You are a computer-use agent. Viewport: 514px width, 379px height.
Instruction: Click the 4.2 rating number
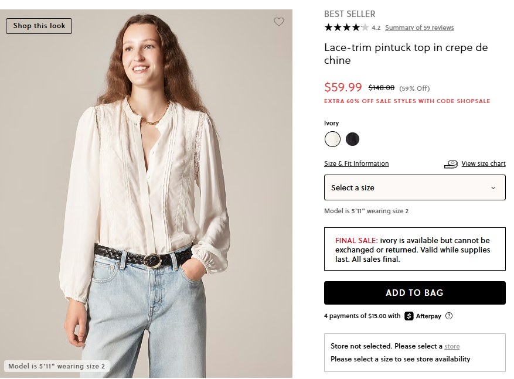[376, 28]
